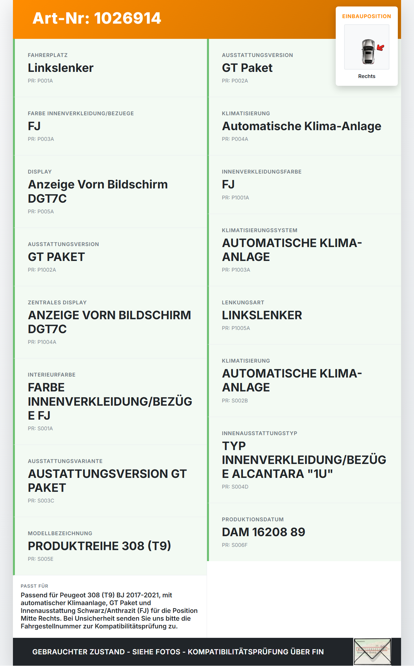
Task: Click PR code P1001A under Innenverkleidungsfarbe
Action: (235, 198)
